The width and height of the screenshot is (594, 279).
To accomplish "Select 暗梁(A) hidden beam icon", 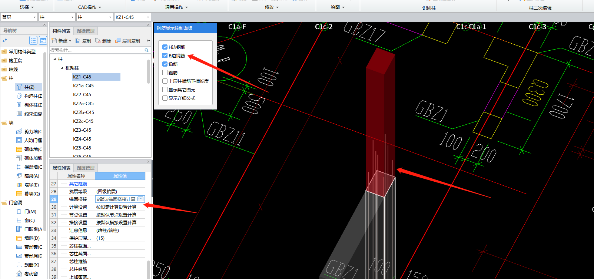I will point(19,176).
